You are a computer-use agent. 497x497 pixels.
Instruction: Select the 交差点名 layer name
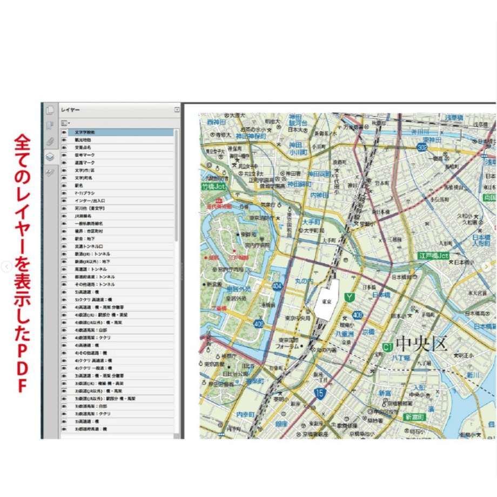click(x=83, y=147)
